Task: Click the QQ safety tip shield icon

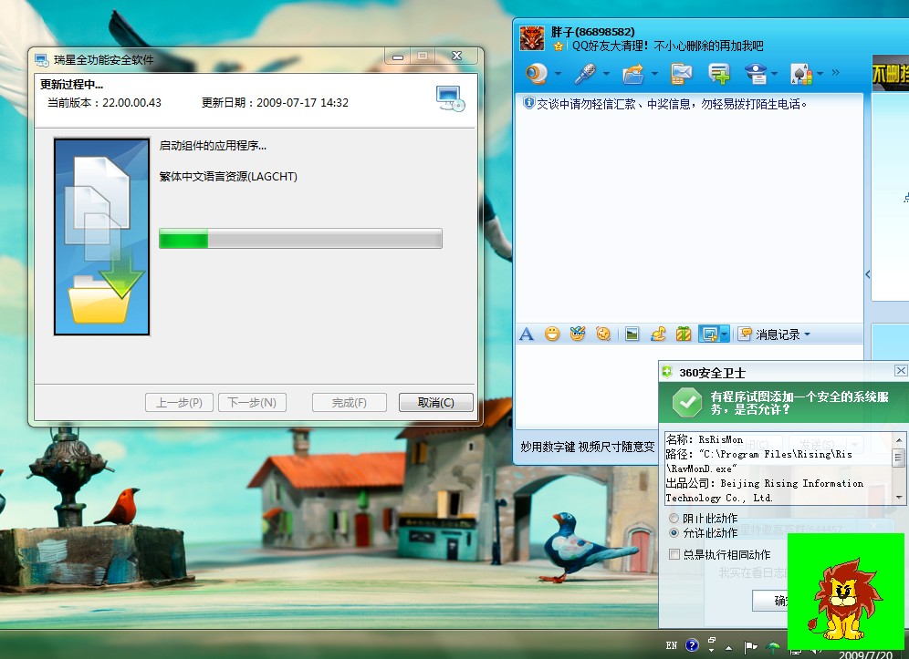Action: click(x=528, y=103)
